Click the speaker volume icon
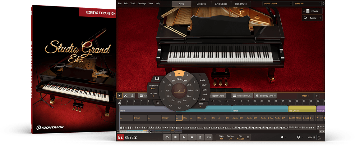 click(x=282, y=137)
